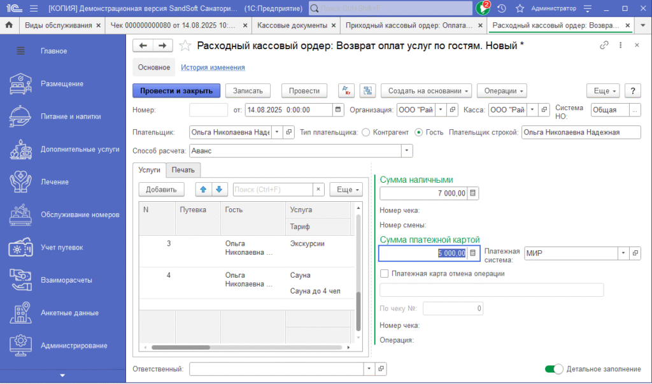Open the history clock icon in title bar
The image size is (652, 384).
(x=502, y=8)
